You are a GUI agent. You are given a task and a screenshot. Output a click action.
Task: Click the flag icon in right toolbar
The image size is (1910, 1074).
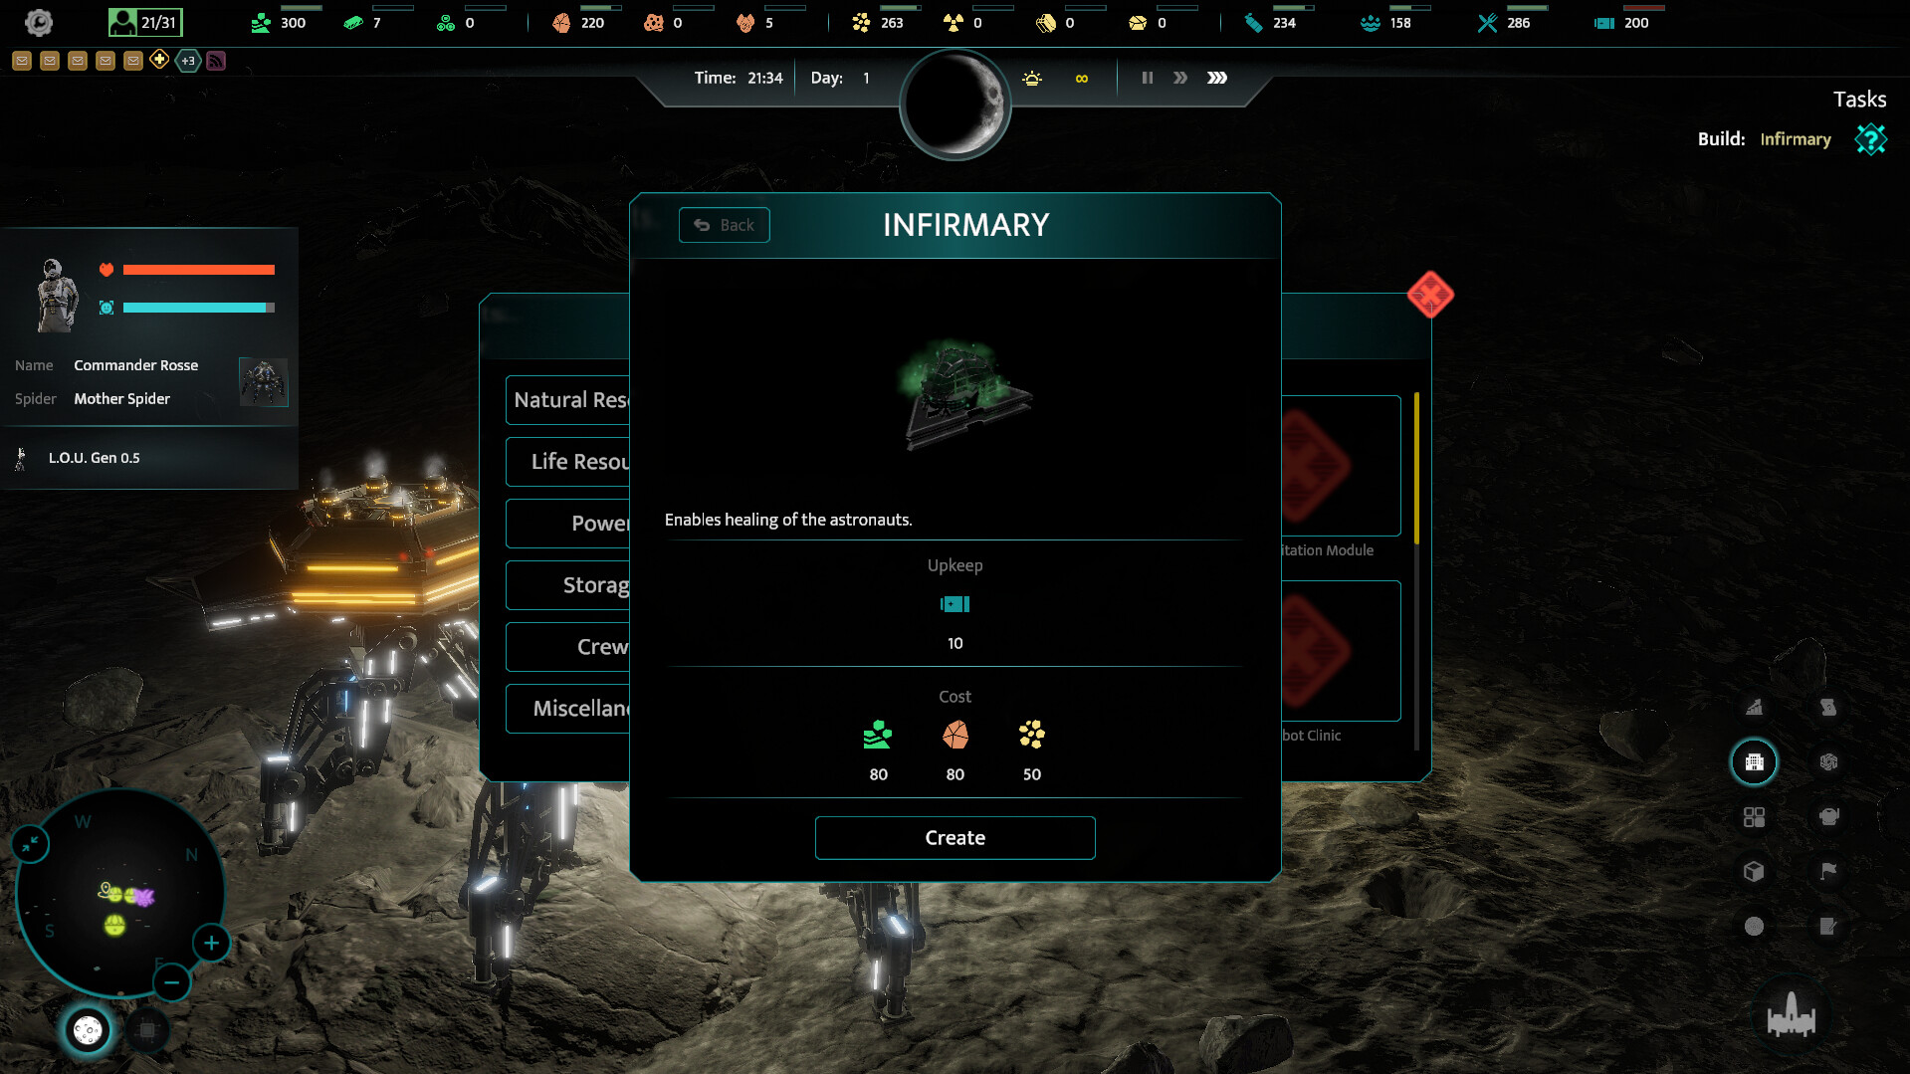[1828, 872]
